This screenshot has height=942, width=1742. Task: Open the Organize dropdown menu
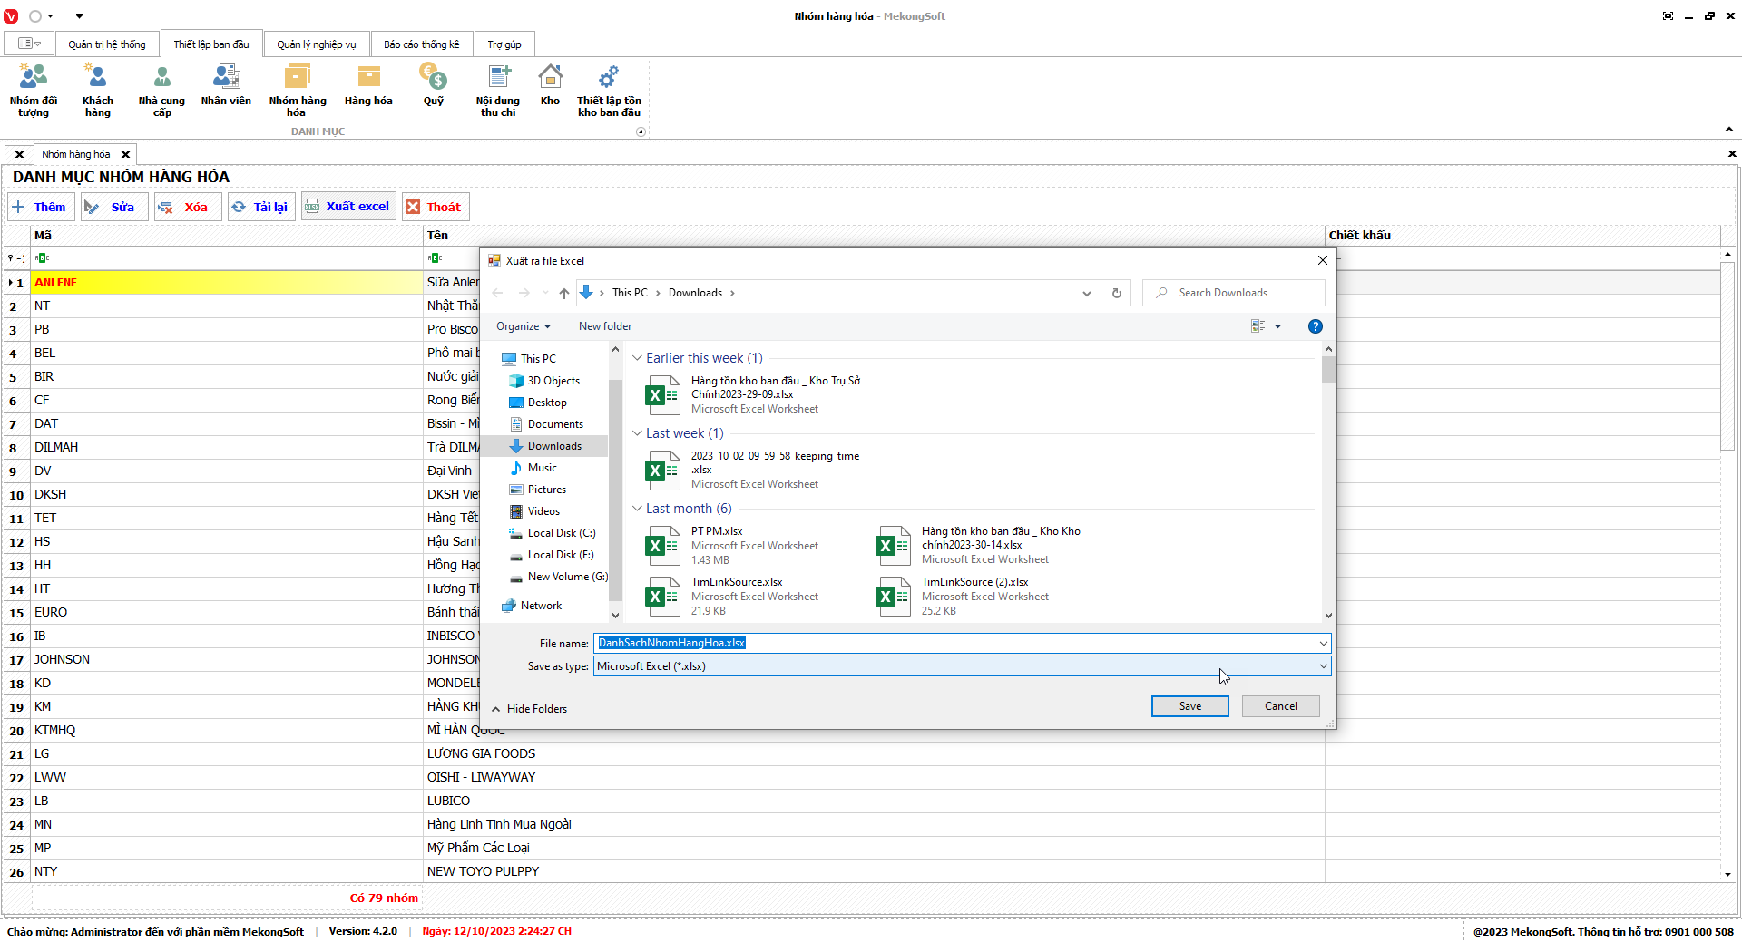click(x=524, y=326)
